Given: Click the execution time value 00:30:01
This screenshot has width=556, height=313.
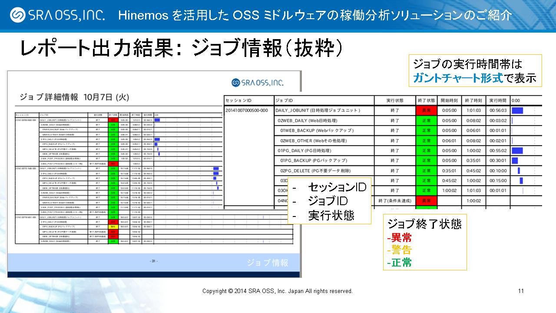Looking at the screenshot, I should (498, 160).
